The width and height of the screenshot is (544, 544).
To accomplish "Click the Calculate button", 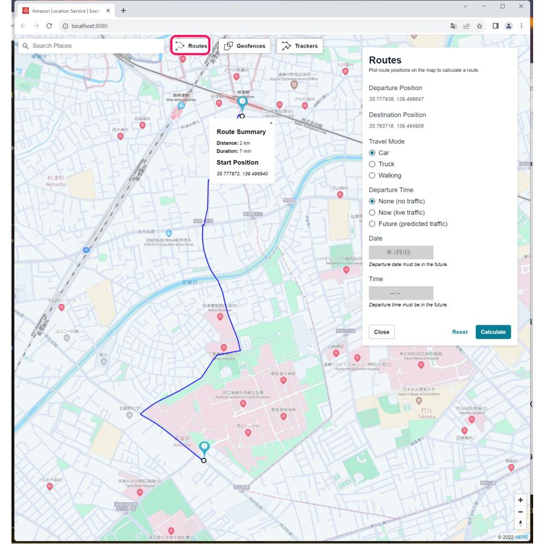I will click(493, 332).
